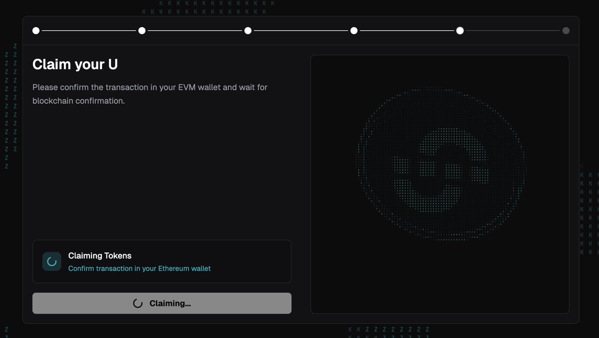
Task: Click the spinner inside the Claiming... button
Action: point(137,303)
